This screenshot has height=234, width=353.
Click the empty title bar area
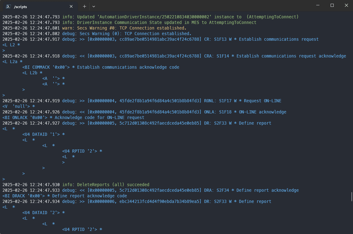click(202, 6)
